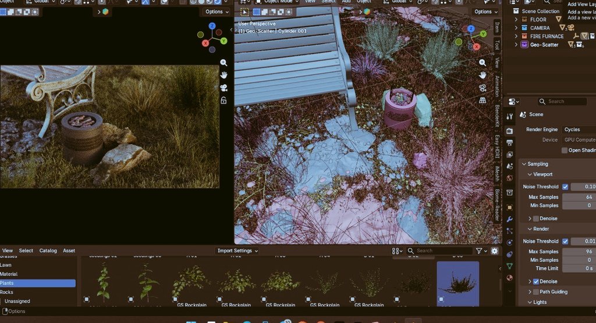This screenshot has width=596, height=323.
Task: Open World properties globe tab icon
Action: [x=510, y=178]
